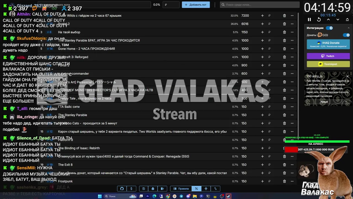This screenshot has height=199, width=353.
Task: Click the ruble amount input at top
Action: [171, 5]
